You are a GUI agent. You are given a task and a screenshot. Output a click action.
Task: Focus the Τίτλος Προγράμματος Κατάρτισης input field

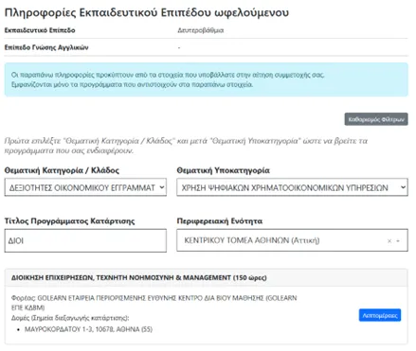[85, 240]
